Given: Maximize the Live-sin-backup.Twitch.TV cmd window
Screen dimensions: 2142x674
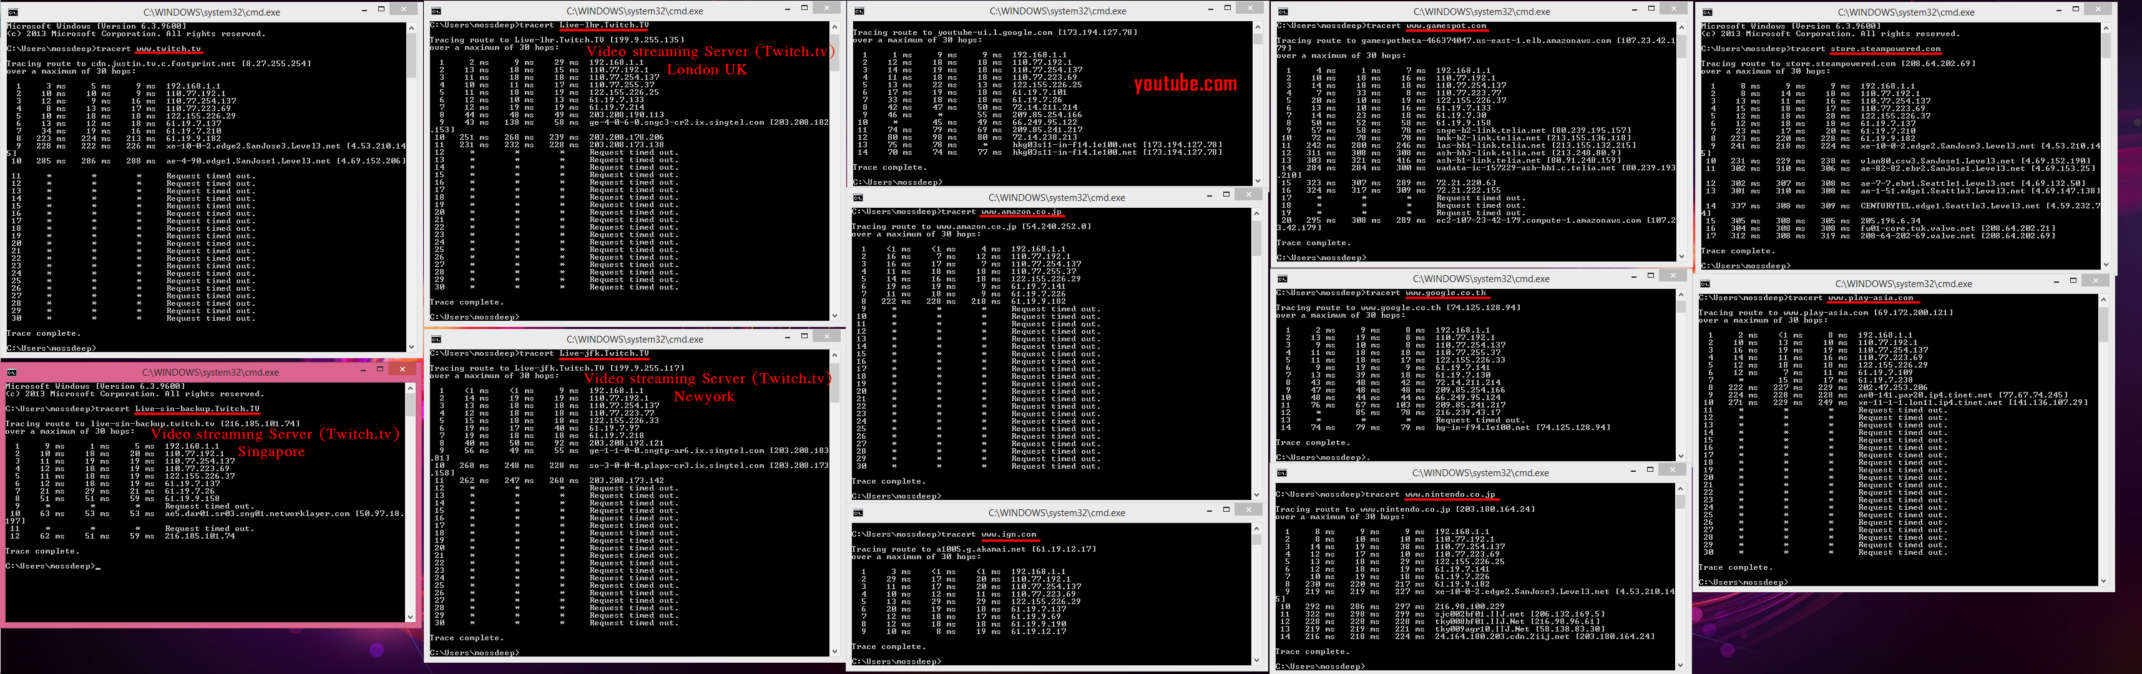Looking at the screenshot, I should click(380, 369).
